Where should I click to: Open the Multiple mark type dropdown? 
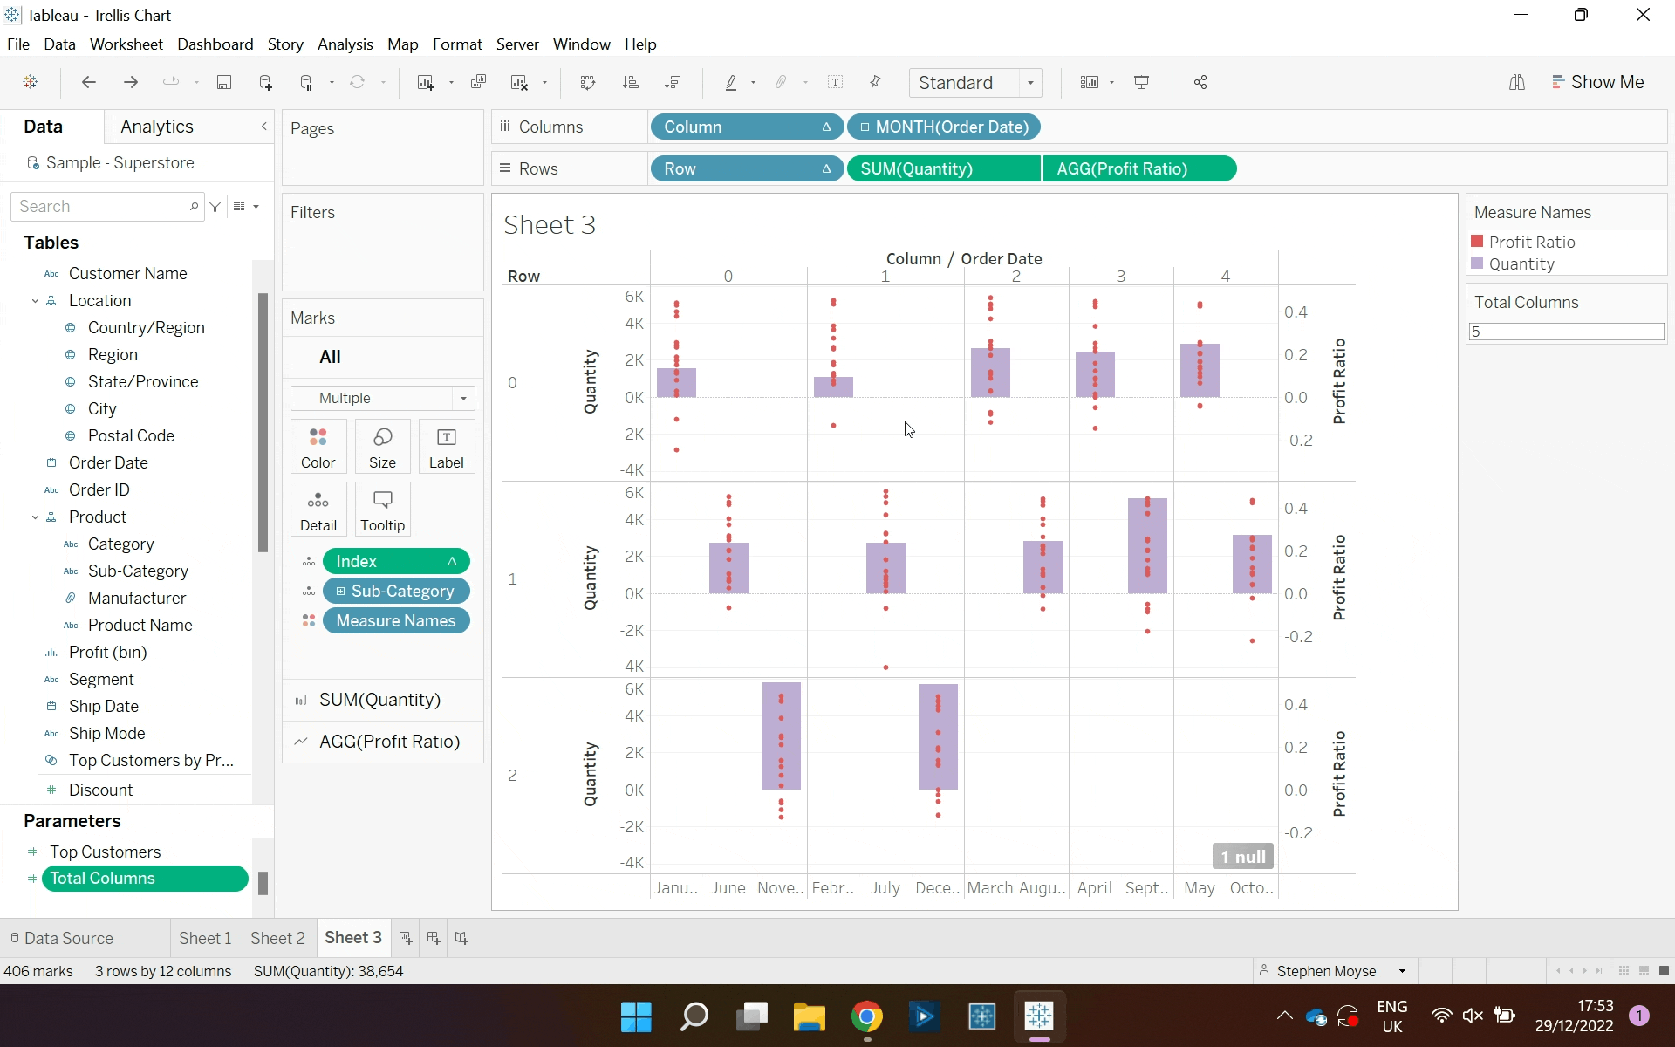coord(463,398)
